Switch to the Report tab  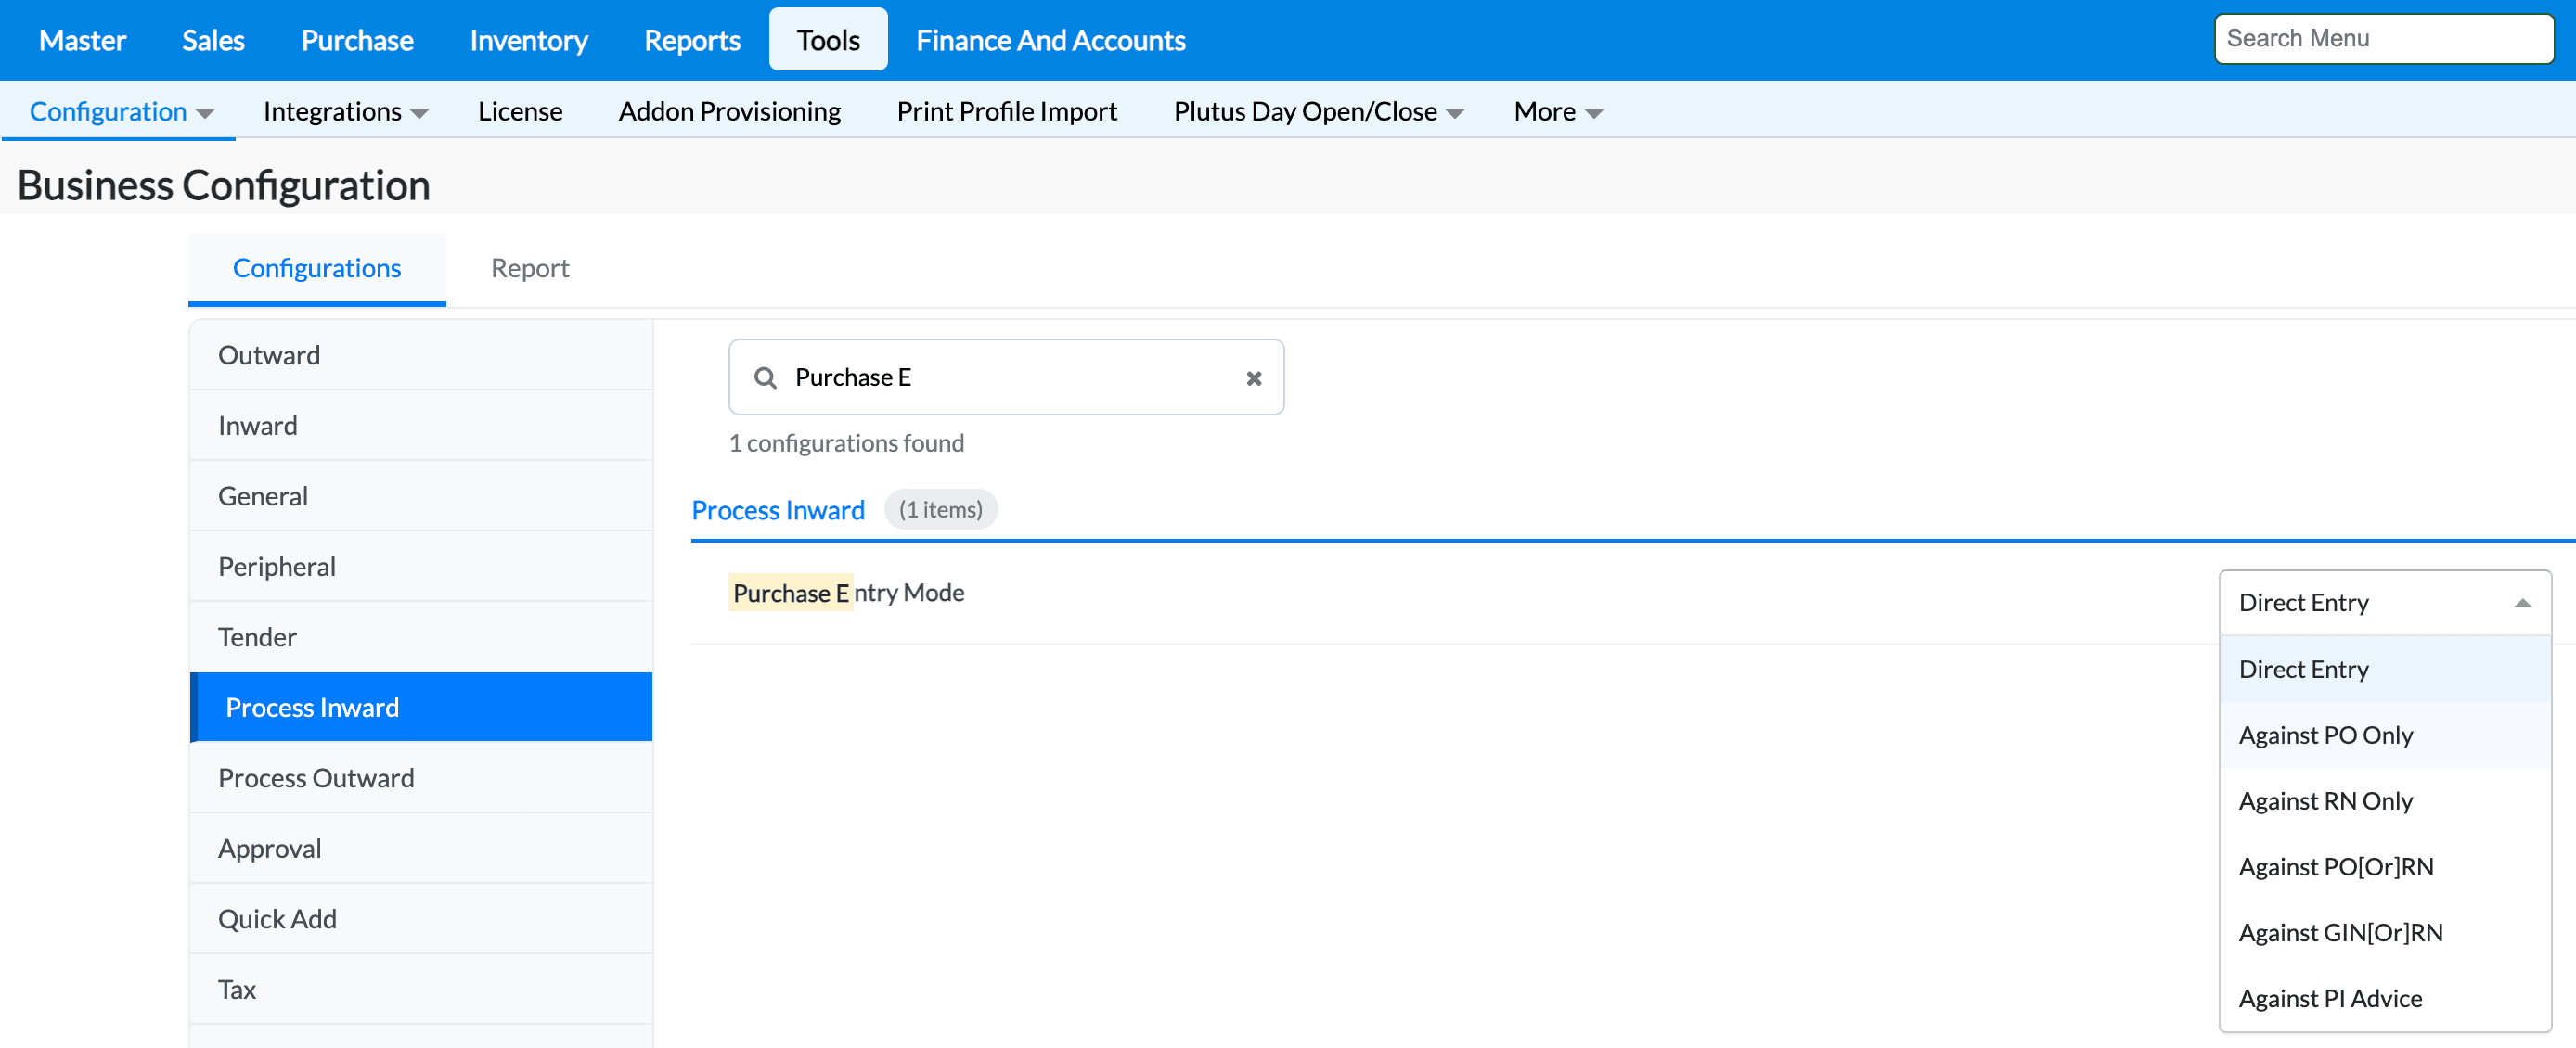[x=529, y=268]
